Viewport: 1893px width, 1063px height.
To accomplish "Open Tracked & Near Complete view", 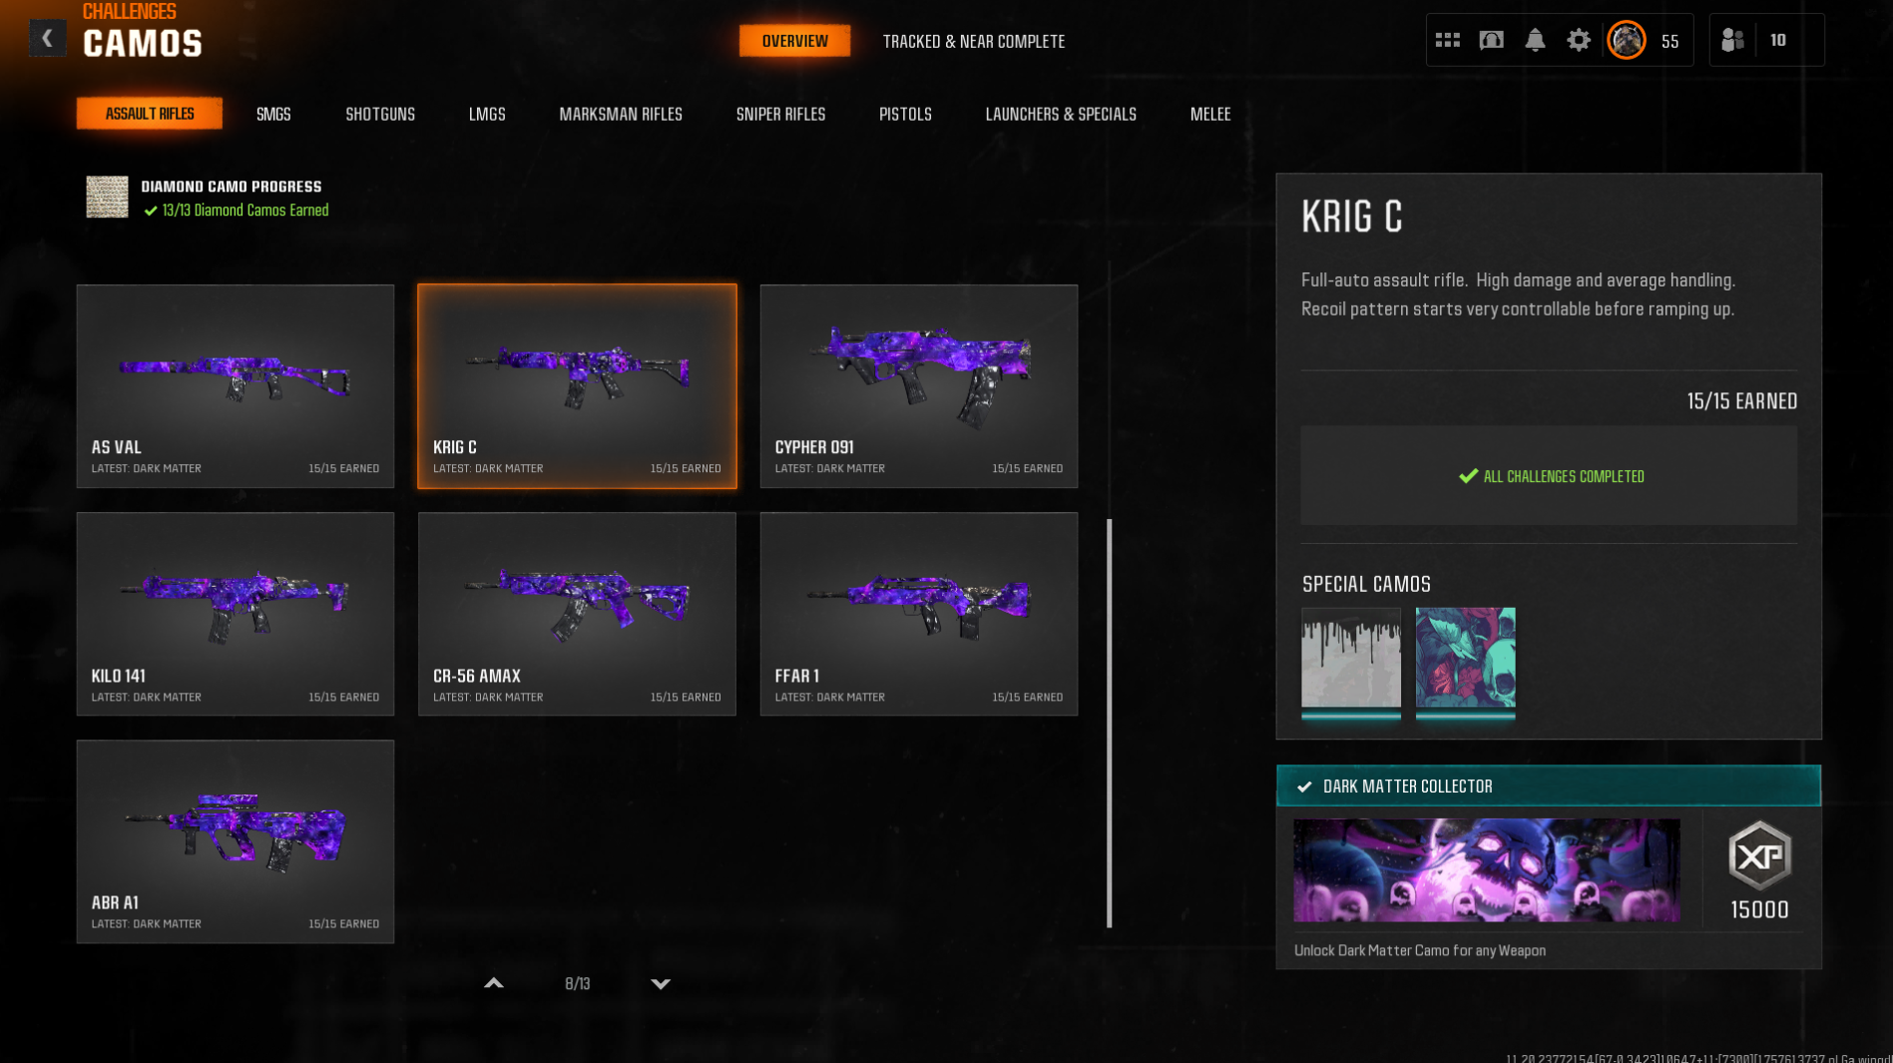I will (973, 41).
